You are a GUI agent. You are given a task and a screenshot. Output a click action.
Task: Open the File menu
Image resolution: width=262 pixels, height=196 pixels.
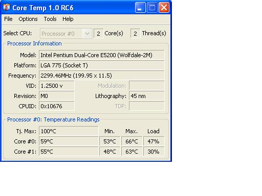coord(8,19)
